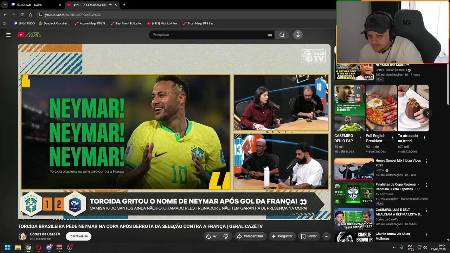Image resolution: width=450 pixels, height=253 pixels.
Task: Subscribe with the Inscrever-se button
Action: (x=78, y=236)
